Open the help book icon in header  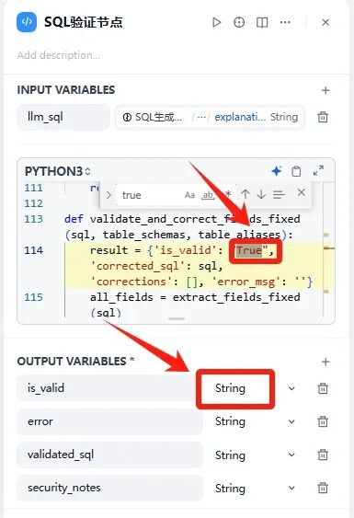(262, 22)
